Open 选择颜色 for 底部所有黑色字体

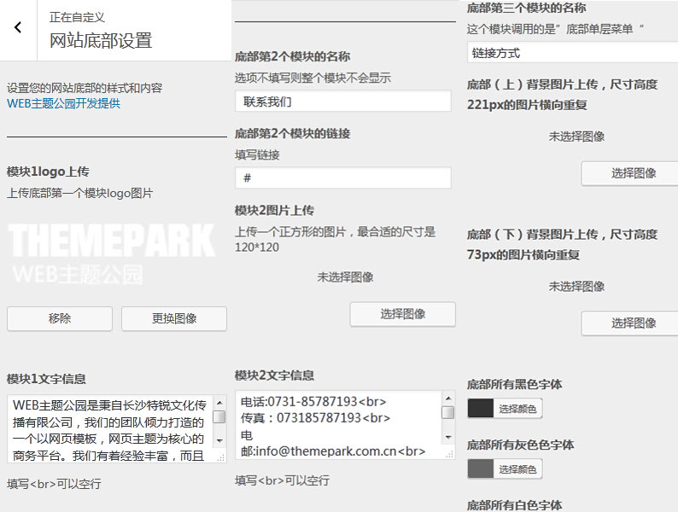tap(518, 409)
